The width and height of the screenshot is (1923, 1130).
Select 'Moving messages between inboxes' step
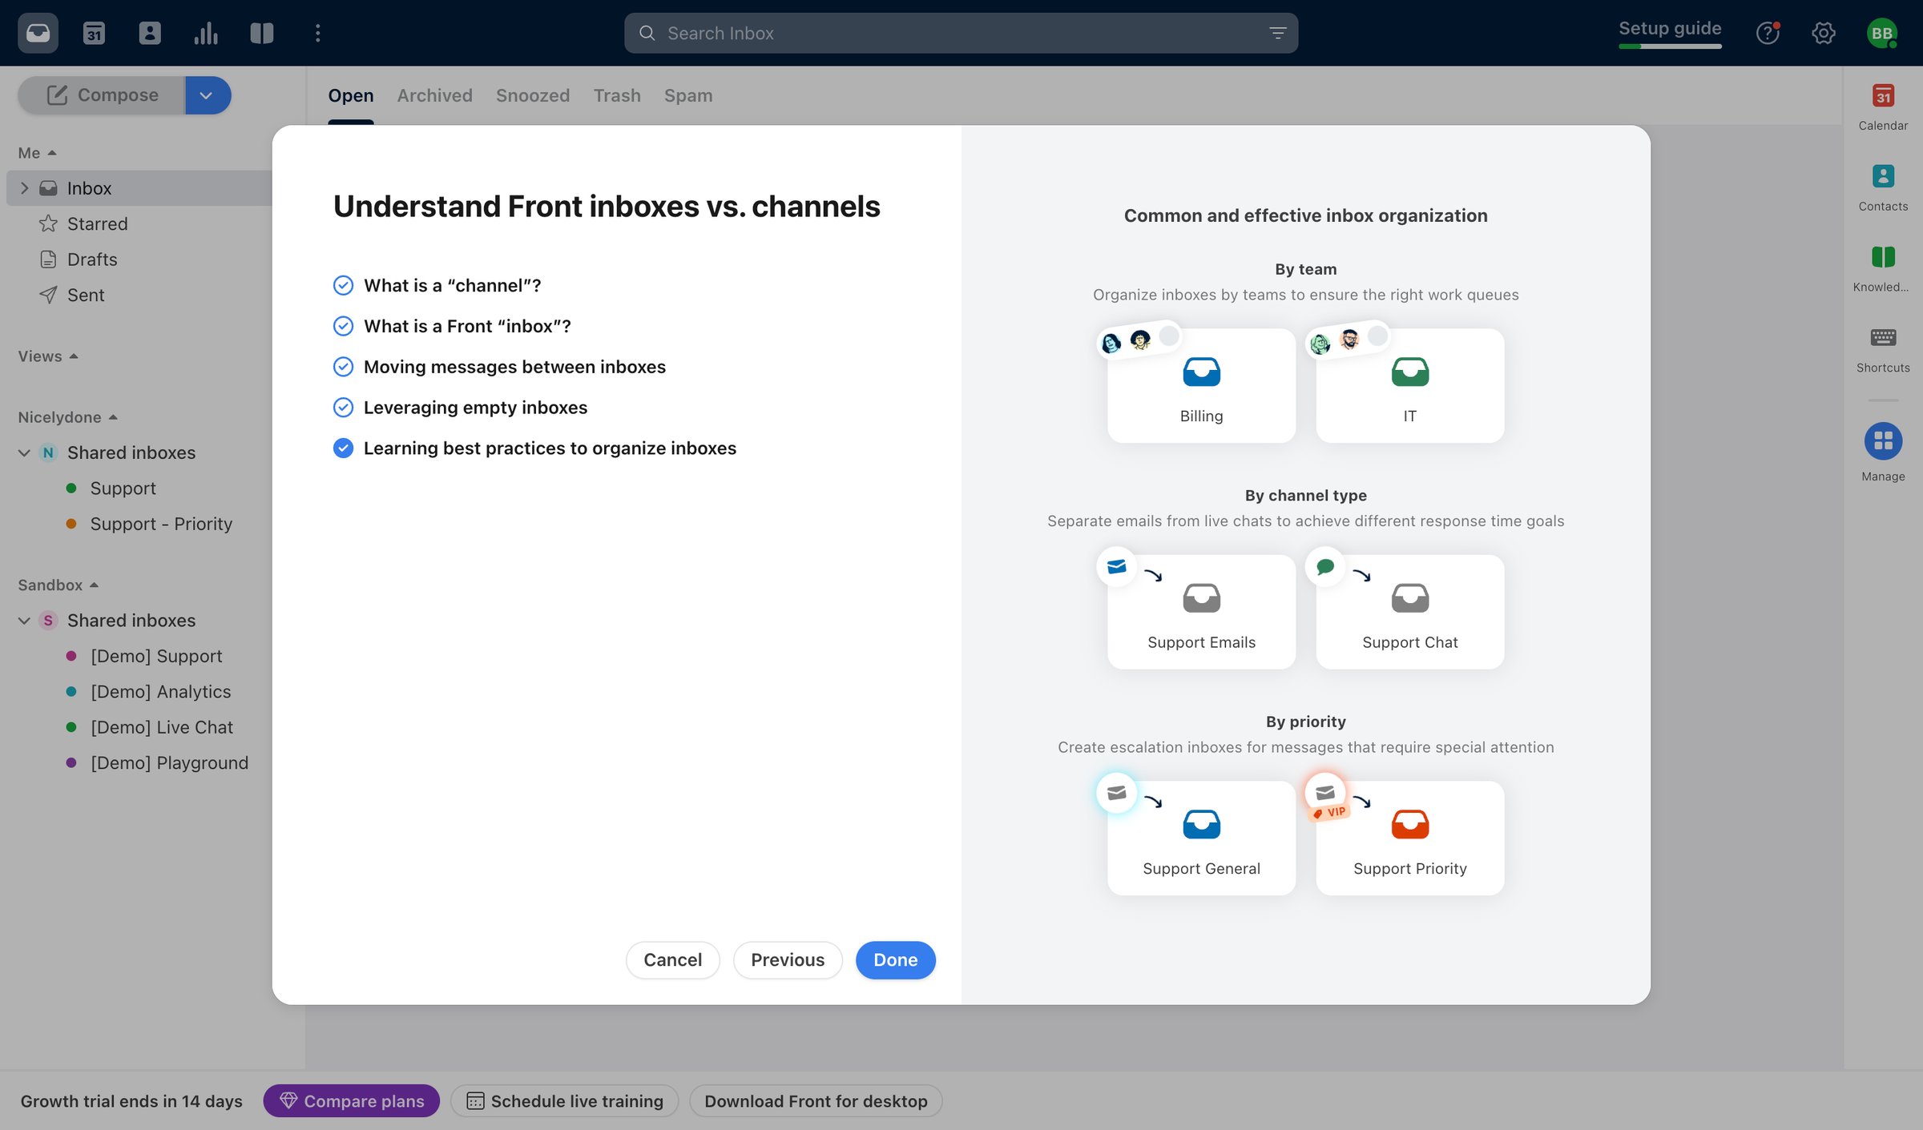pos(499,367)
